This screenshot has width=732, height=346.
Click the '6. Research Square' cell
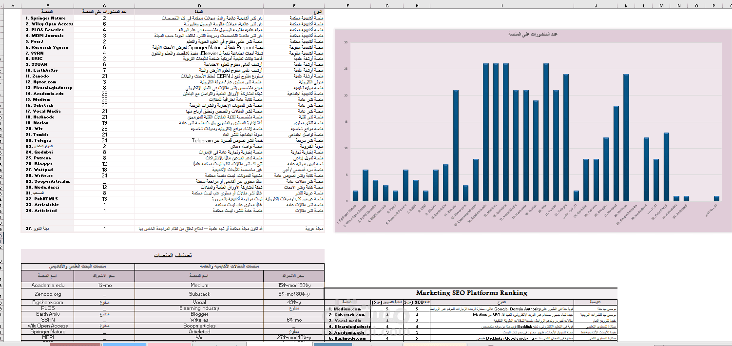point(47,47)
